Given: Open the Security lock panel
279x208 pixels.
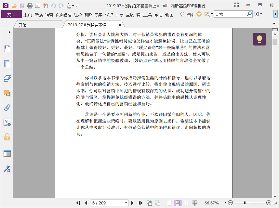Looking at the screenshot, I should [x=7, y=137].
